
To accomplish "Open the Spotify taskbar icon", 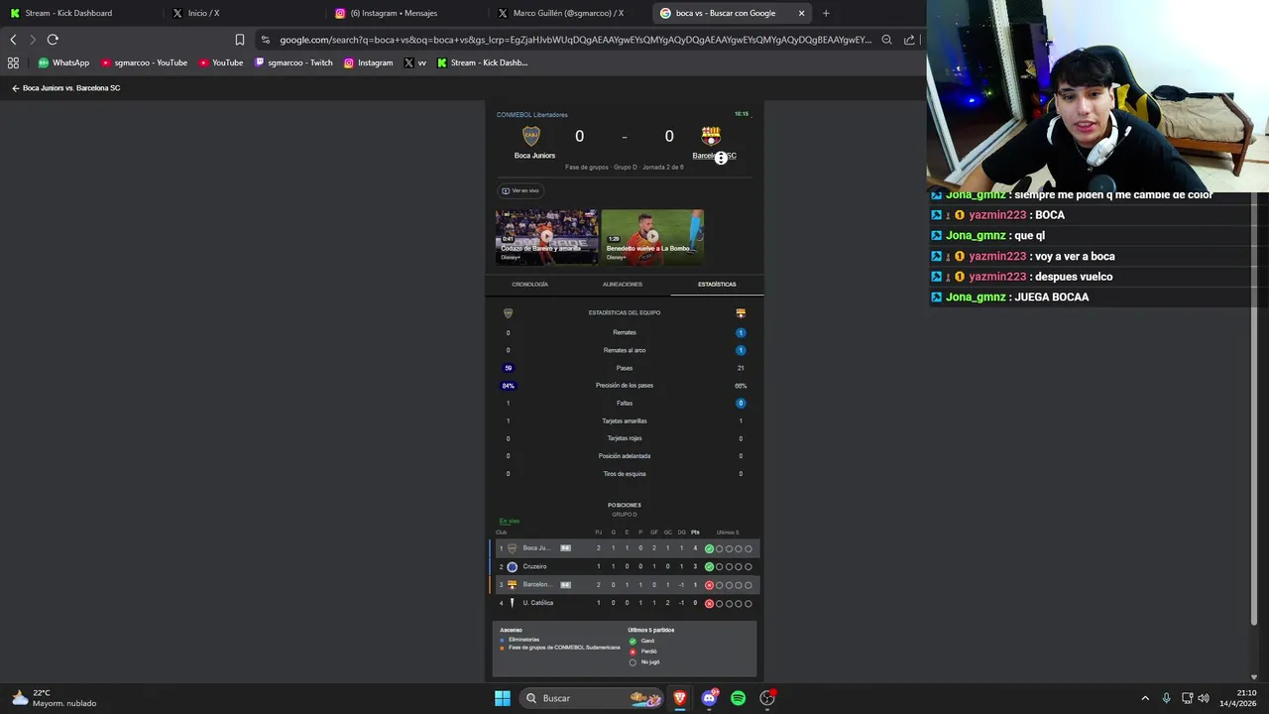I will (738, 698).
